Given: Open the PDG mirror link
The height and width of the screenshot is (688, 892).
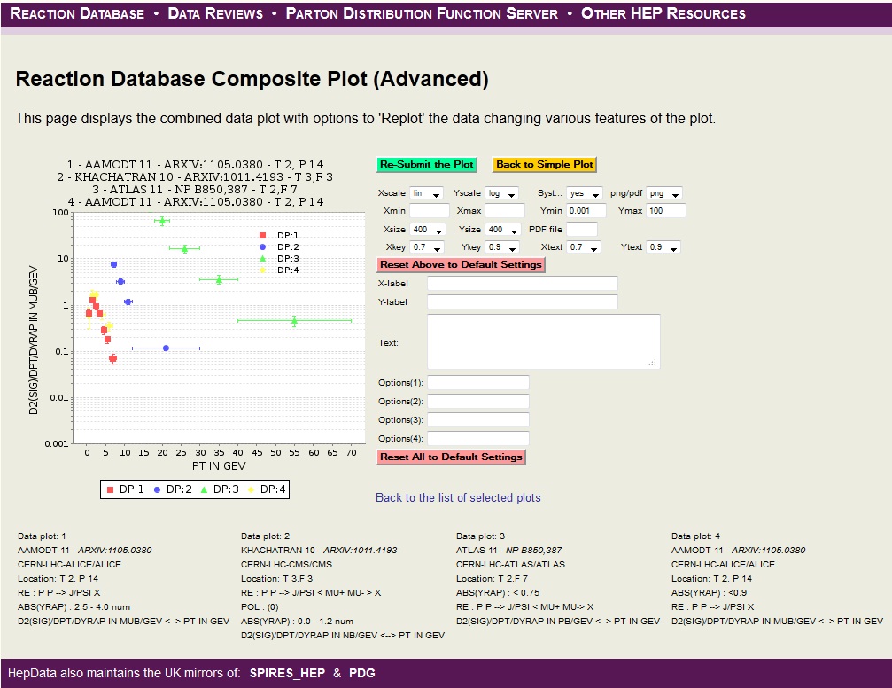Looking at the screenshot, I should (x=361, y=673).
